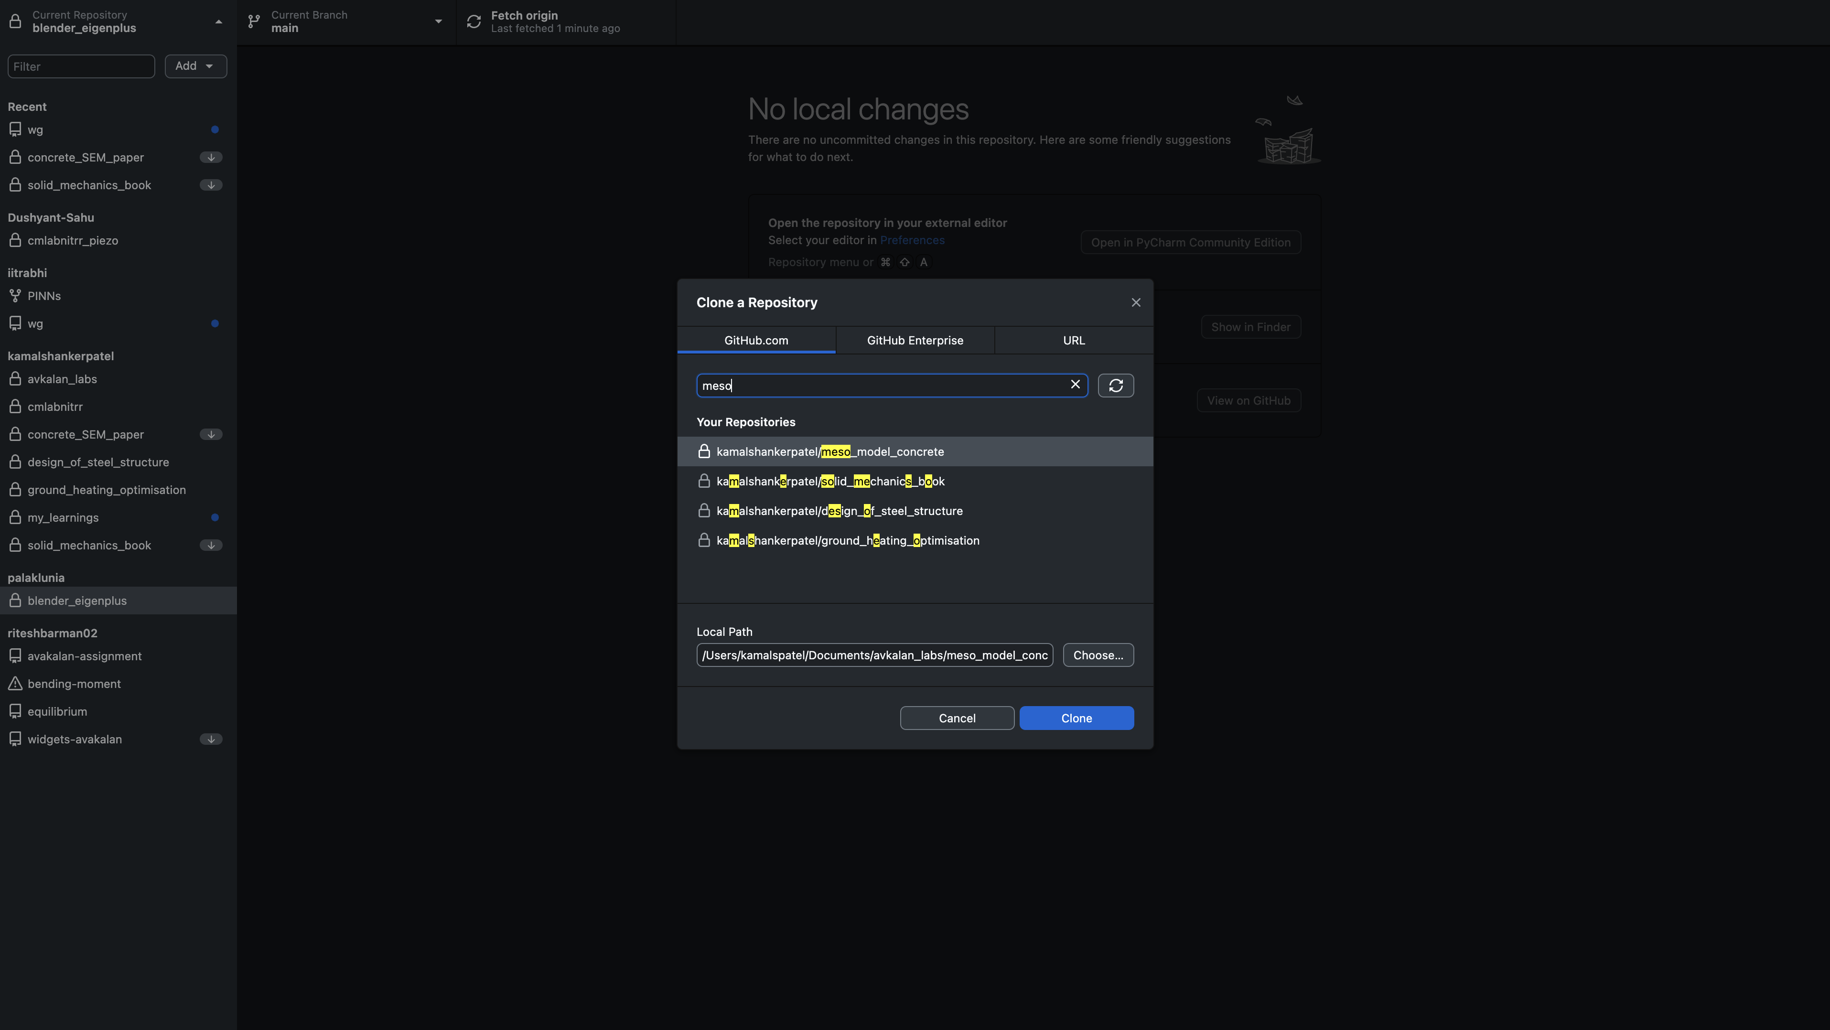Switch to the GitHub Enterprise tab

tap(915, 340)
